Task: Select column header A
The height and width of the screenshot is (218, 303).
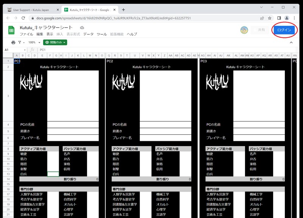Action: pyautogui.click(x=17, y=55)
